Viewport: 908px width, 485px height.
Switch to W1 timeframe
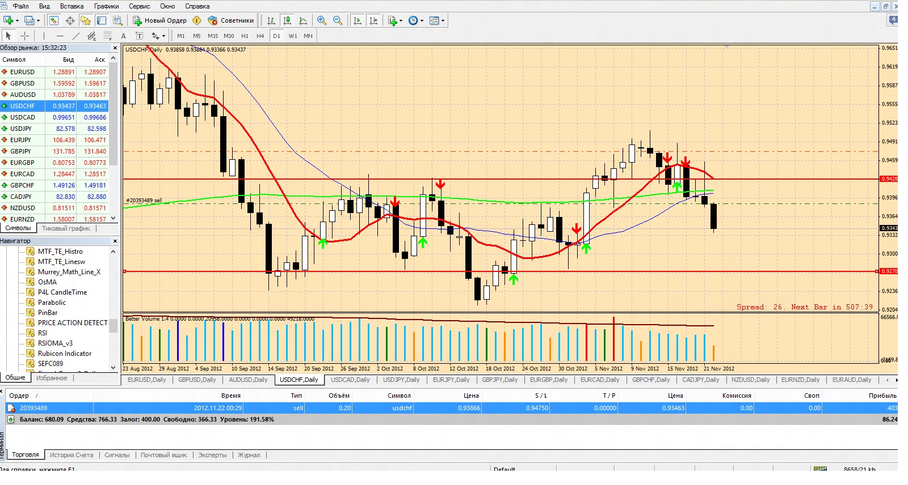point(293,36)
